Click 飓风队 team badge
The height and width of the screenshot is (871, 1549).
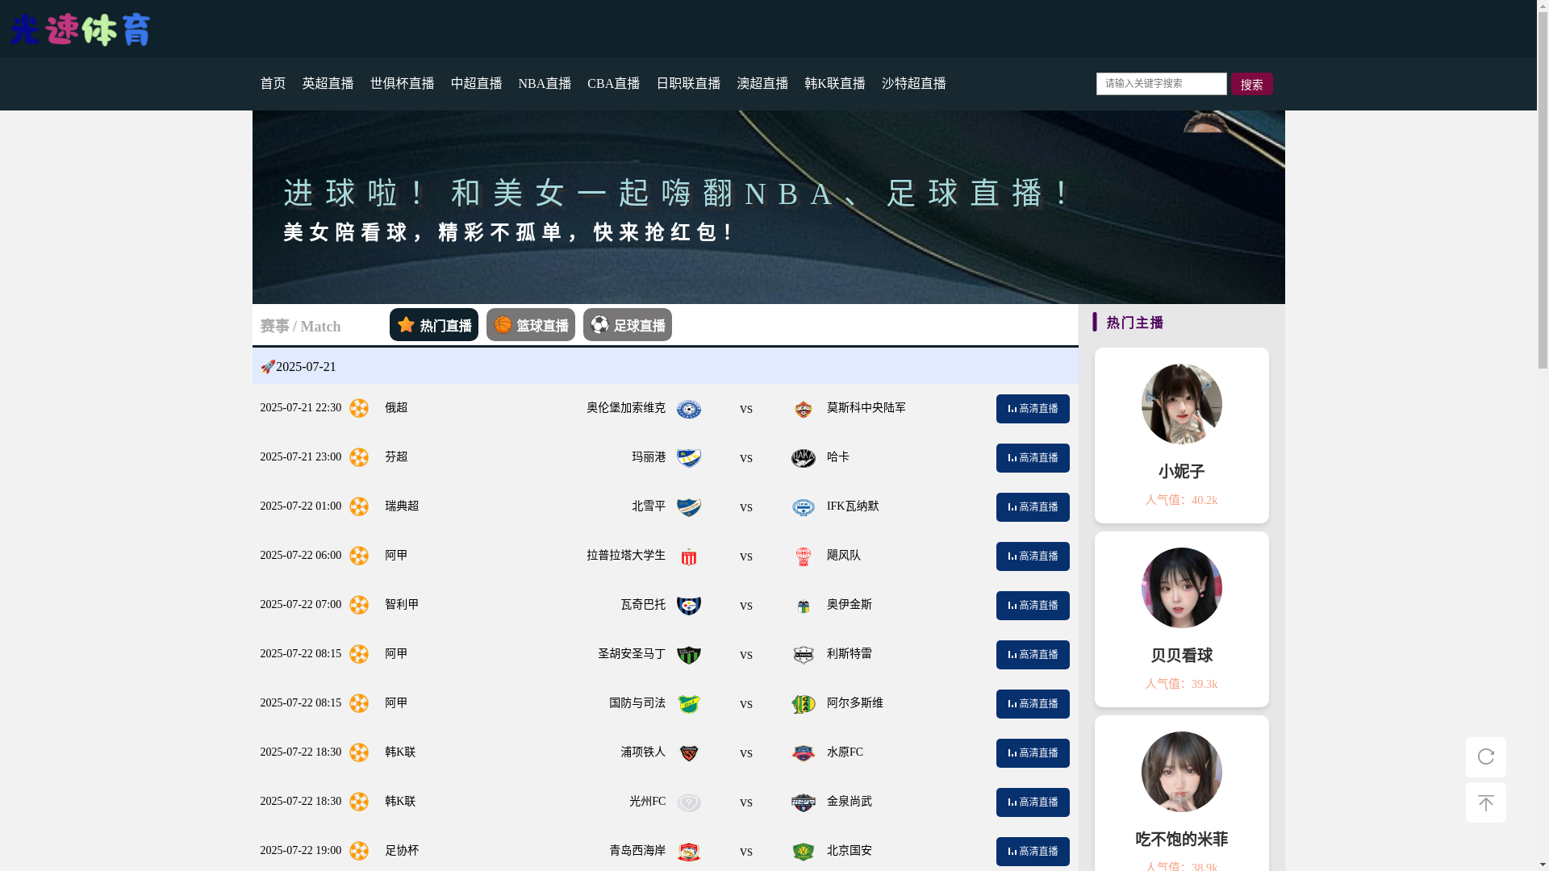(x=804, y=556)
